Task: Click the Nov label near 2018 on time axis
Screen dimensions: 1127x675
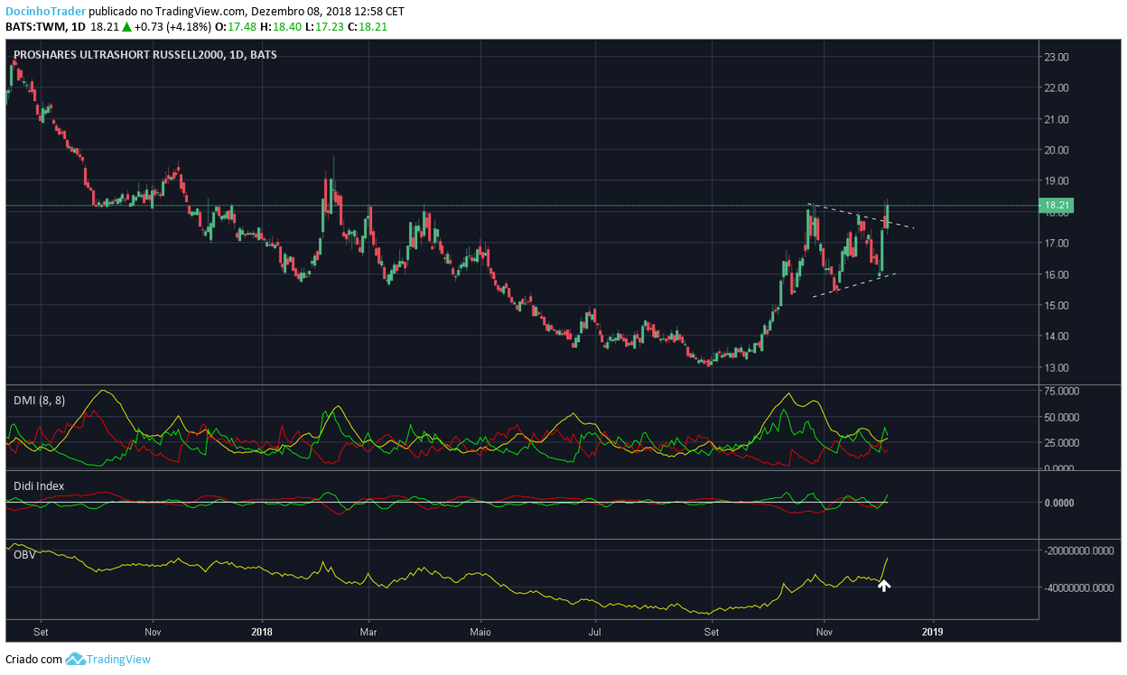Action: click(x=153, y=633)
